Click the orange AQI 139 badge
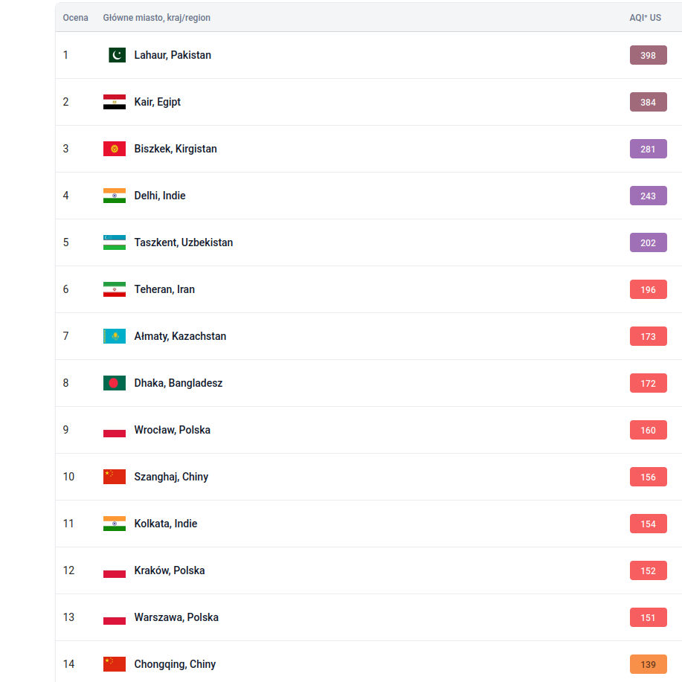Image resolution: width=682 pixels, height=682 pixels. [648, 664]
